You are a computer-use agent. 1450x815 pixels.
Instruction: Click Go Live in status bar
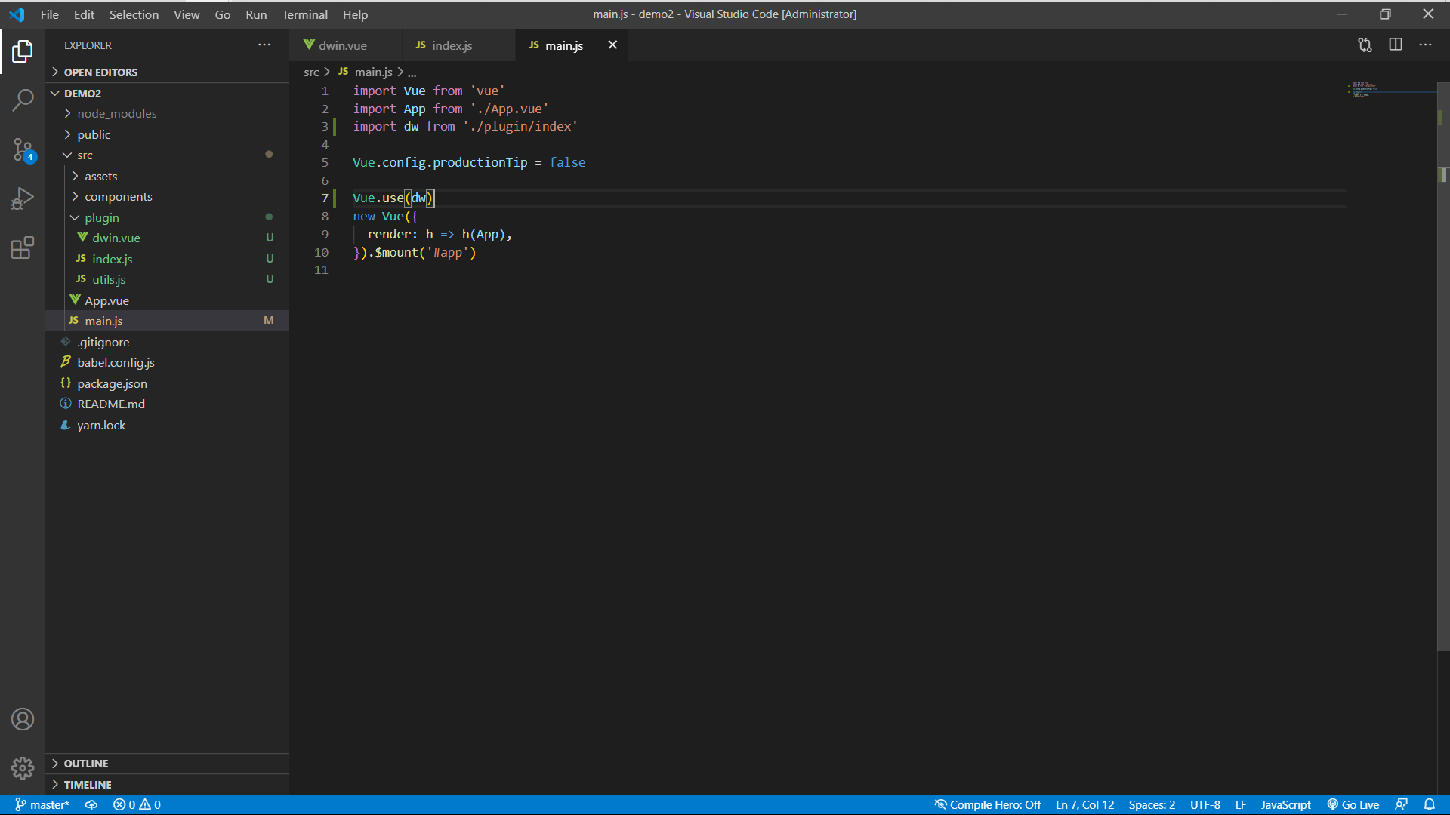pos(1353,804)
